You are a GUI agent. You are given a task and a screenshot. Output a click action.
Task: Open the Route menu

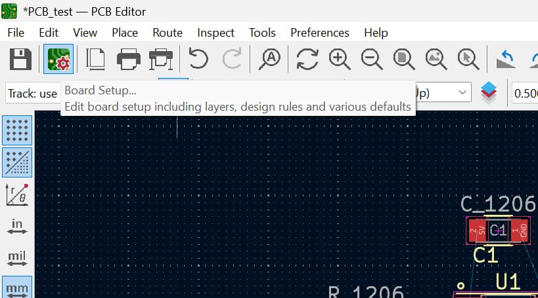tap(168, 32)
